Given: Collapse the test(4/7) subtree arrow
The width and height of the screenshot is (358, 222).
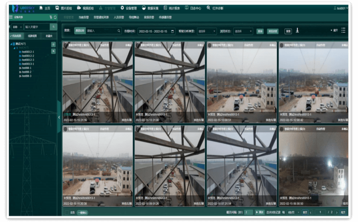Looking at the screenshot, I should coord(14,48).
